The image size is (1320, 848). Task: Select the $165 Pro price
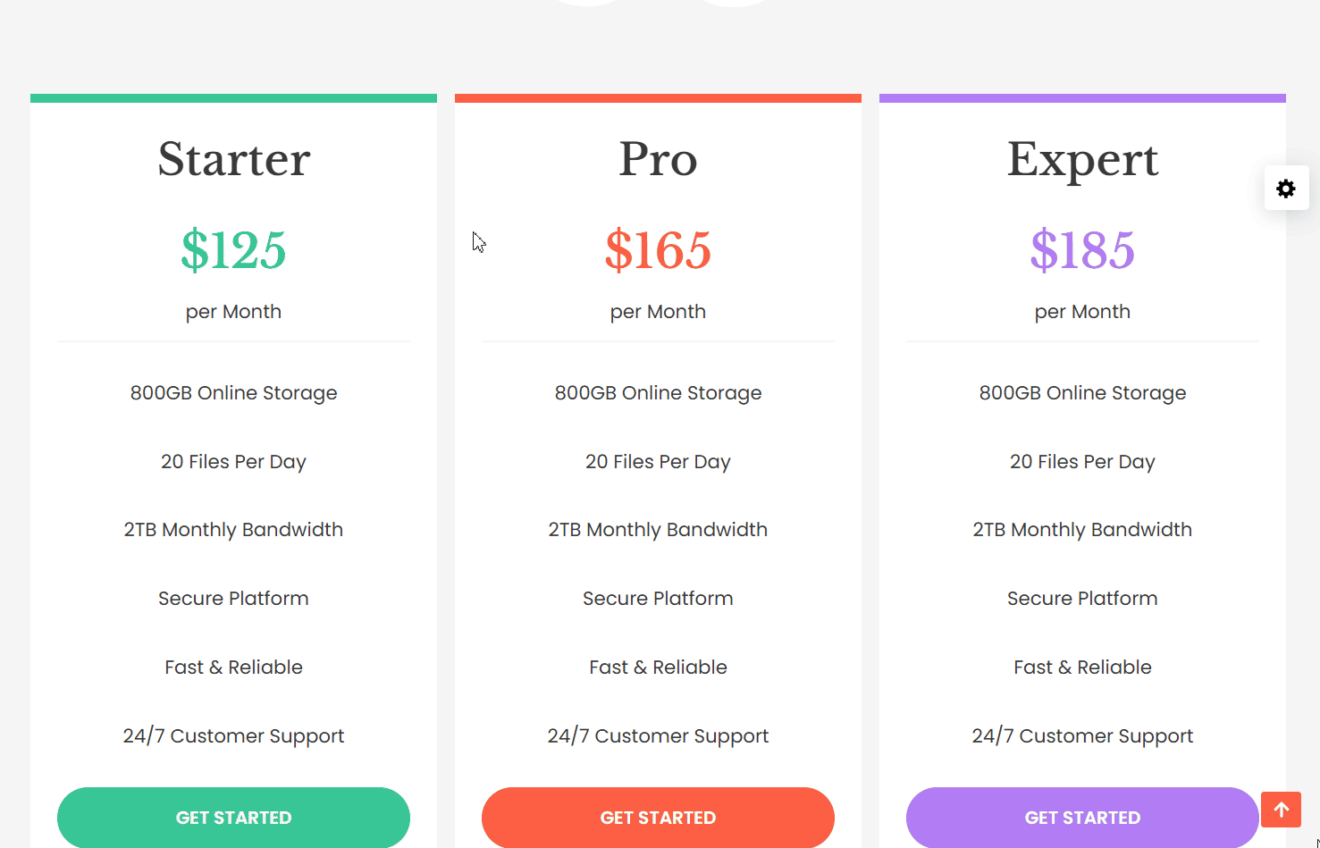[x=658, y=250]
